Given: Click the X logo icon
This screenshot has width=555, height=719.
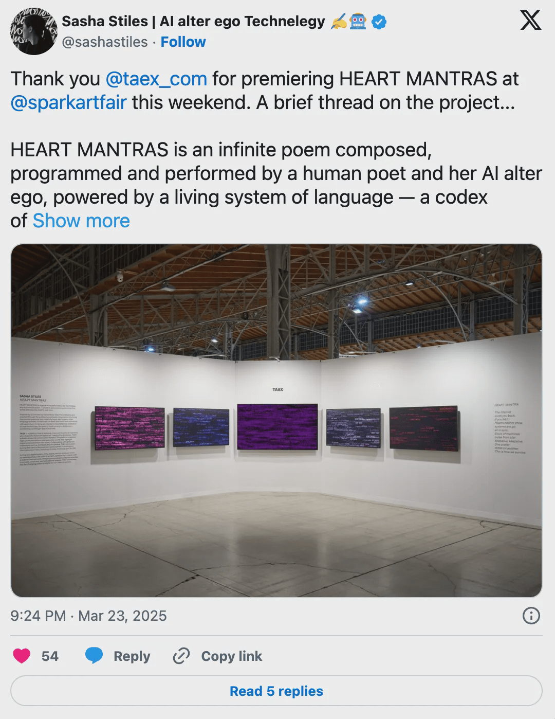Looking at the screenshot, I should click(530, 21).
